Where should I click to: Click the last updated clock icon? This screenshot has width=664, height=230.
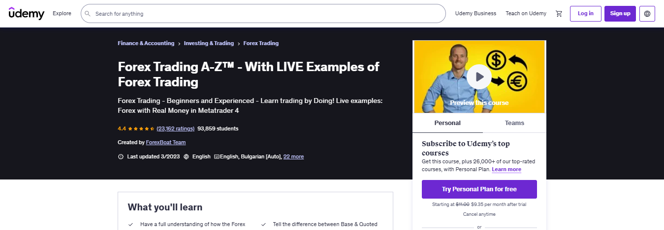[121, 157]
